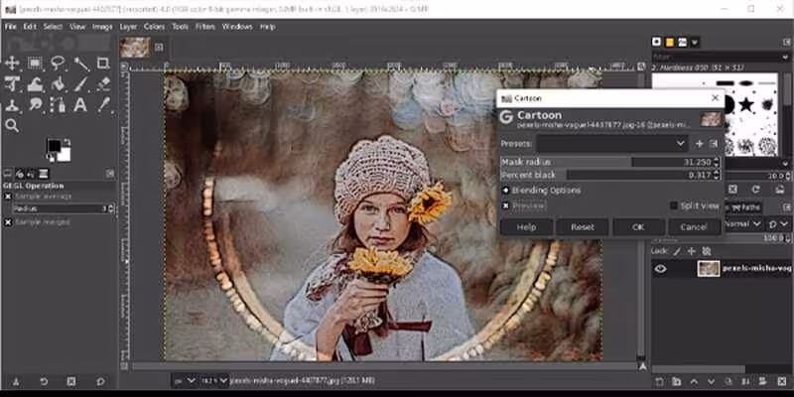Enable the Split view checkbox

click(x=674, y=205)
